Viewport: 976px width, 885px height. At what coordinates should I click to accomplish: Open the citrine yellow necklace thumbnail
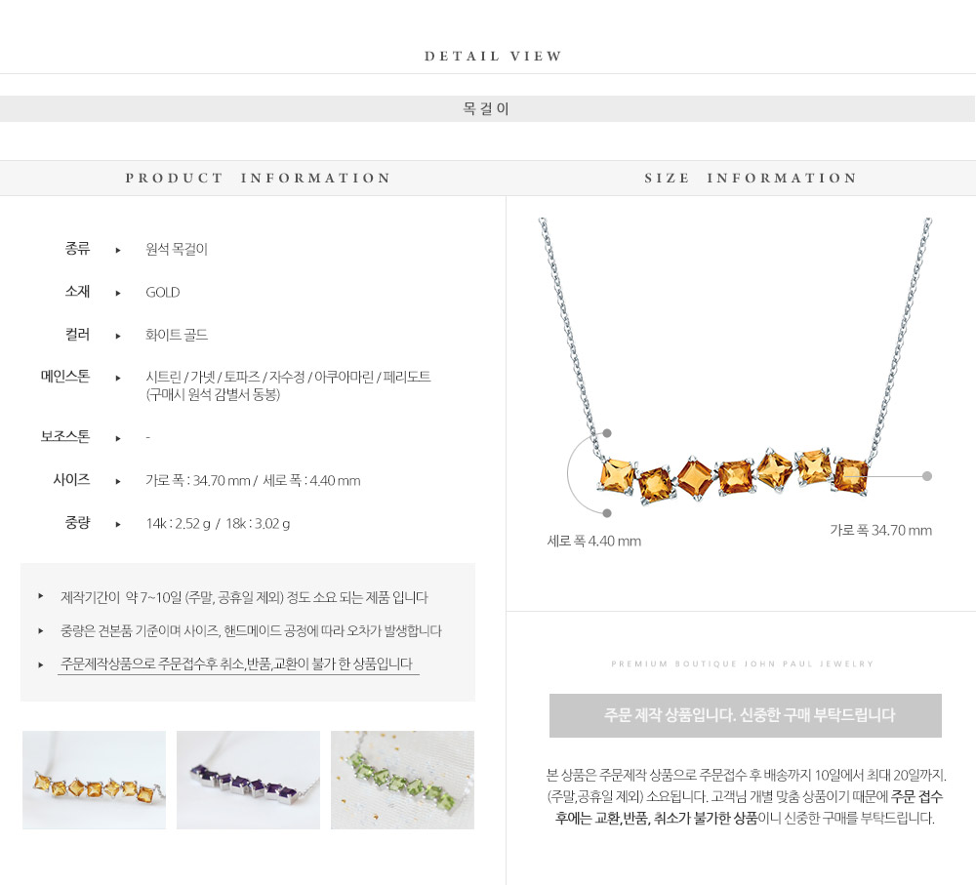pyautogui.click(x=94, y=780)
